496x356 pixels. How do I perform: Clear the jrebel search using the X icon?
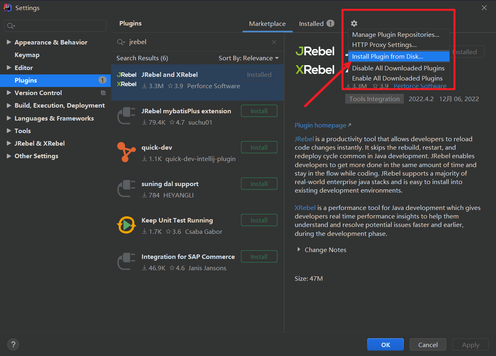pos(274,42)
